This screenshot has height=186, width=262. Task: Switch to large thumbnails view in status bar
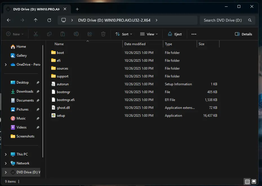[254, 182]
